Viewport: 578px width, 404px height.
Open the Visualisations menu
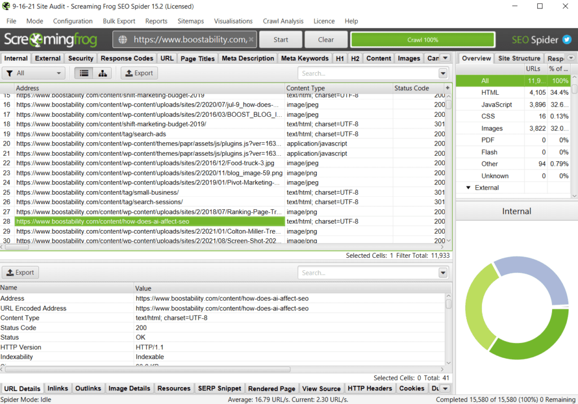click(233, 21)
